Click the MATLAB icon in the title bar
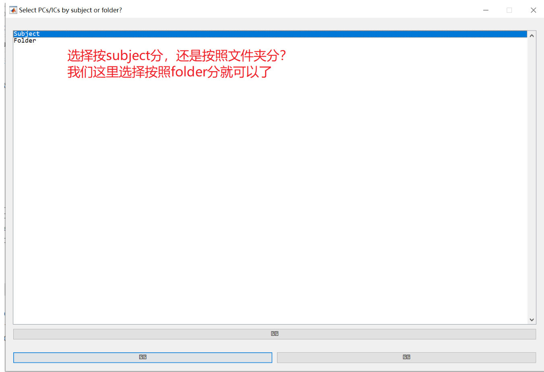 pyautogui.click(x=13, y=10)
